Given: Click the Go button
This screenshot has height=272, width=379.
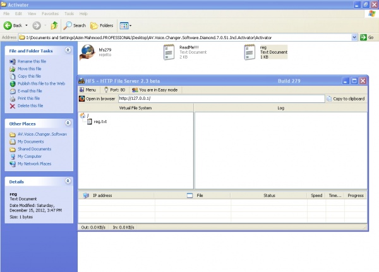Looking at the screenshot, I should coord(367,37).
